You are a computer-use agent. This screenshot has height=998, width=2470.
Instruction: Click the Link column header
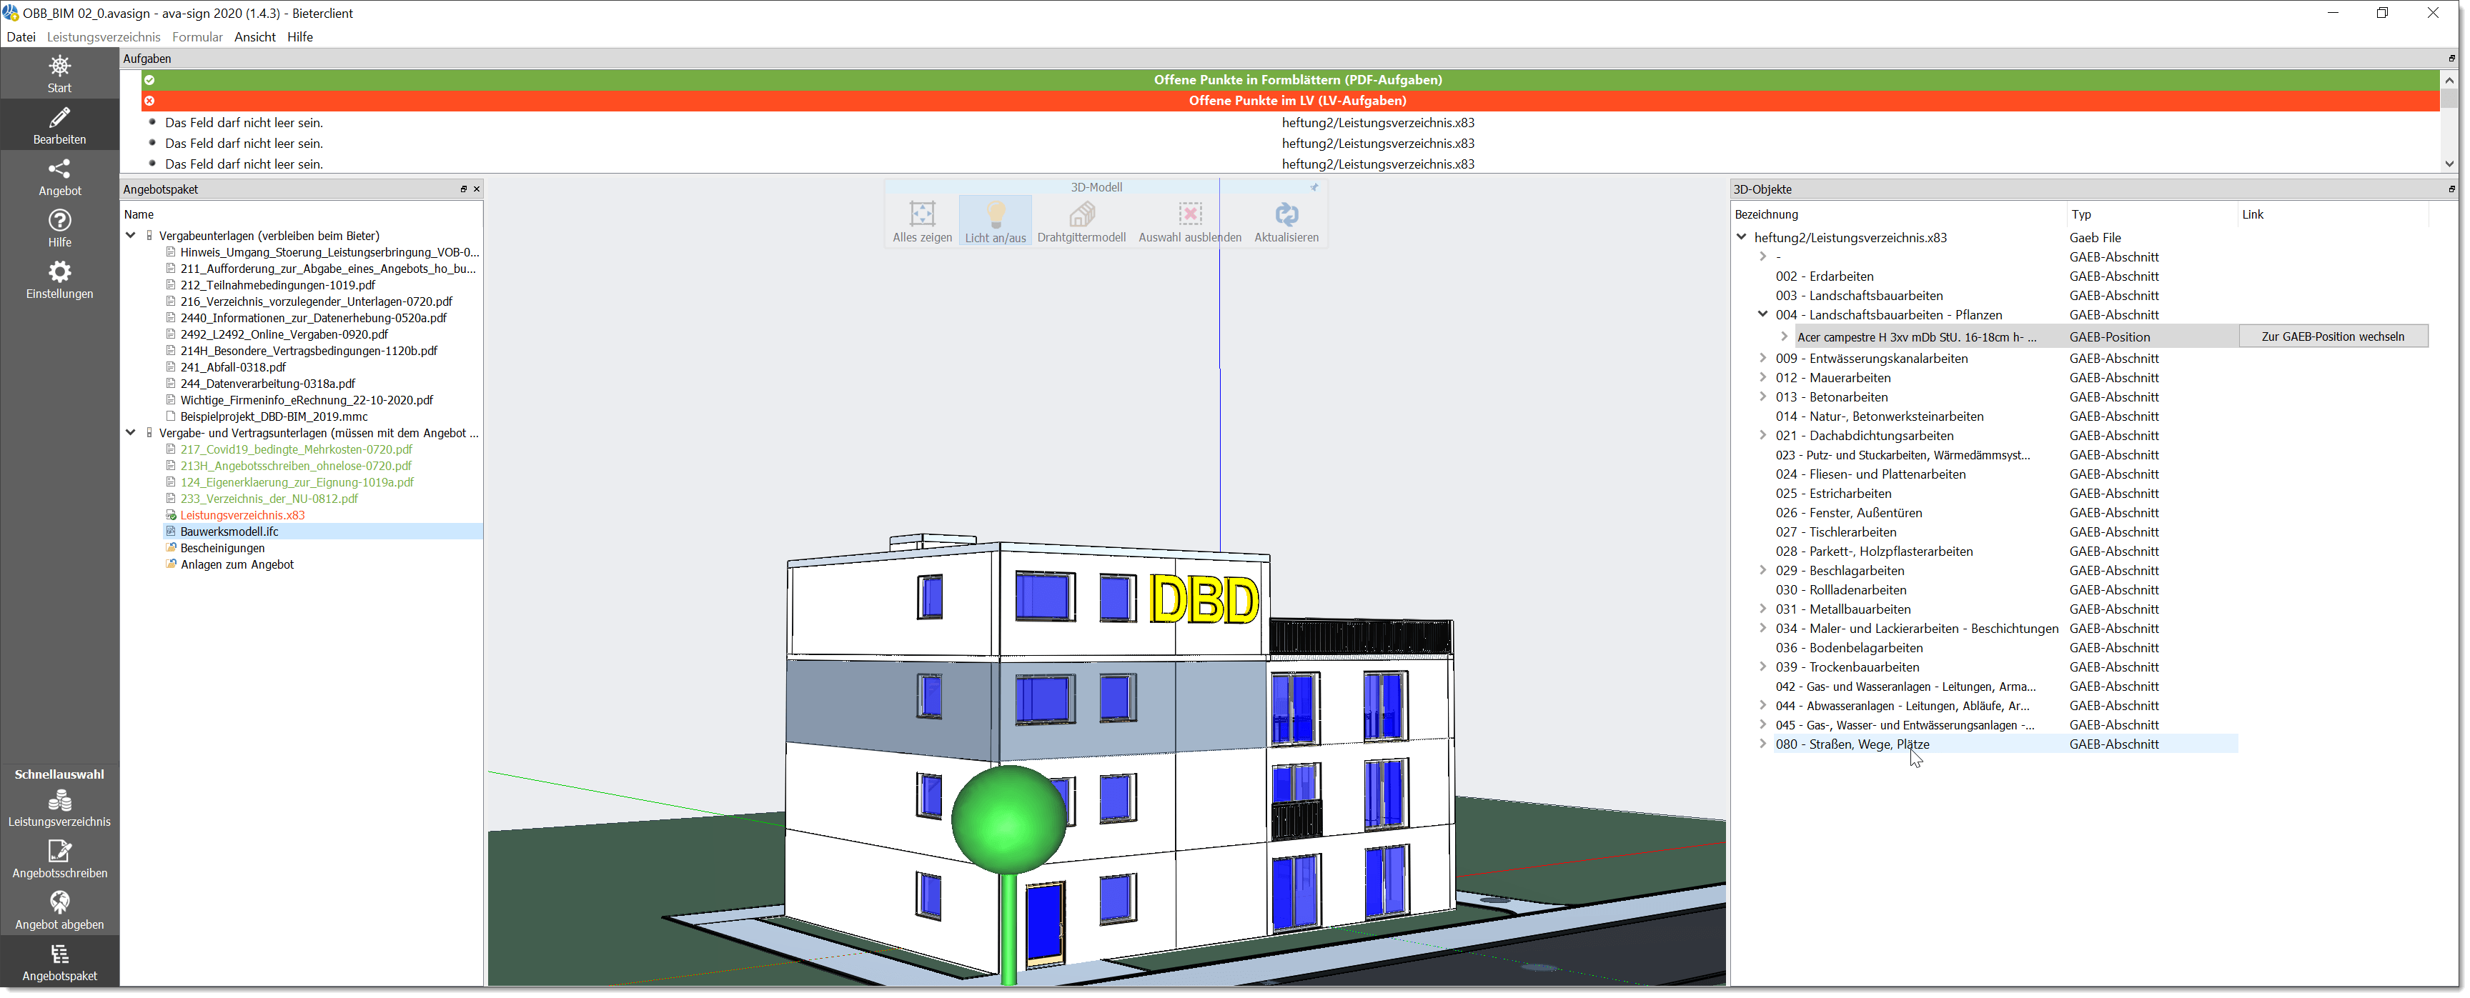pyautogui.click(x=2332, y=215)
